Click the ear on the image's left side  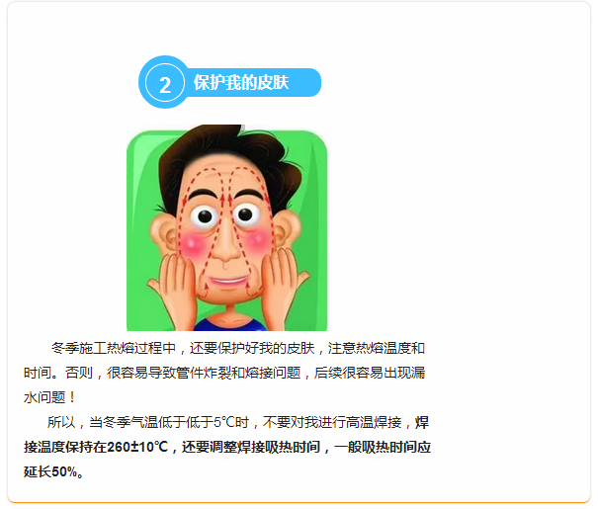pos(164,232)
